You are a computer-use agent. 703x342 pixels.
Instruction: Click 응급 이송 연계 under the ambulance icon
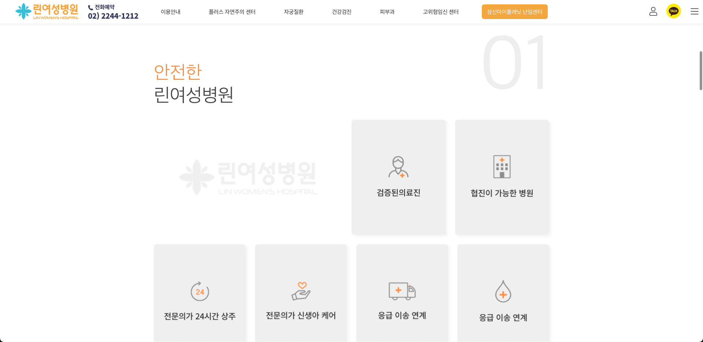(x=402, y=315)
